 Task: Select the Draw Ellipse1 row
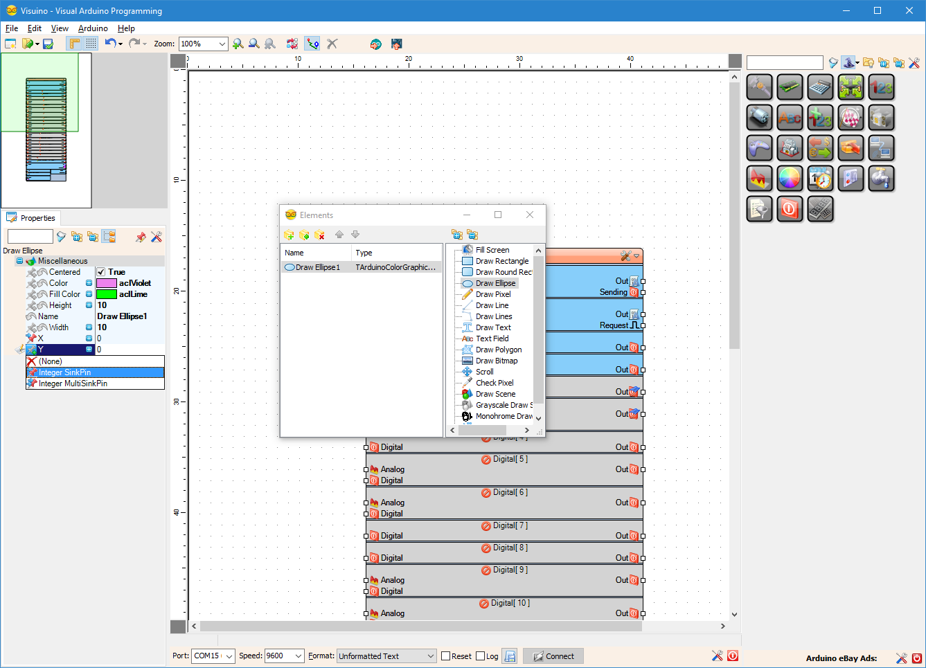pyautogui.click(x=361, y=267)
